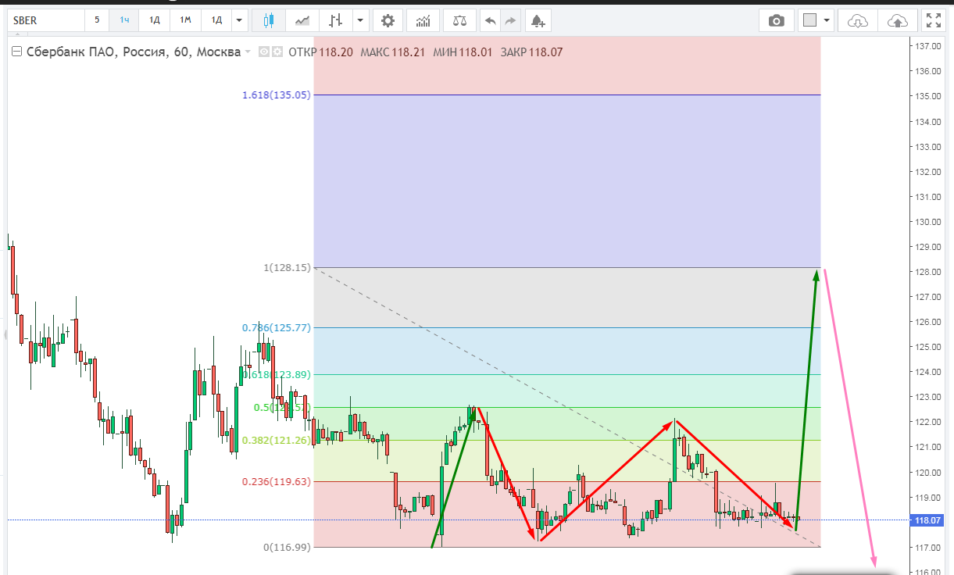
Task: Select the 1.618(135.05) Fibonacci level label
Action: coord(277,95)
